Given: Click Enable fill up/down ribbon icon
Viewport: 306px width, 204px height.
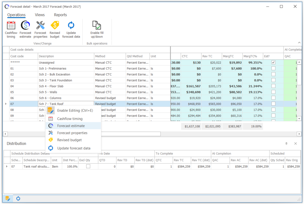Looking at the screenshot, I should coord(97,30).
